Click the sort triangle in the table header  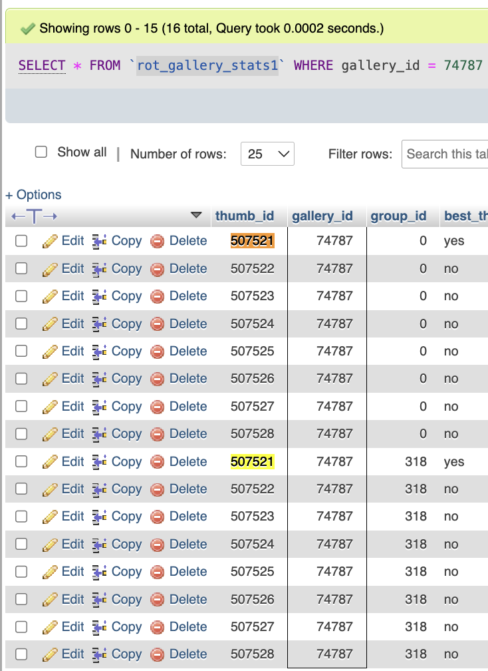[196, 215]
